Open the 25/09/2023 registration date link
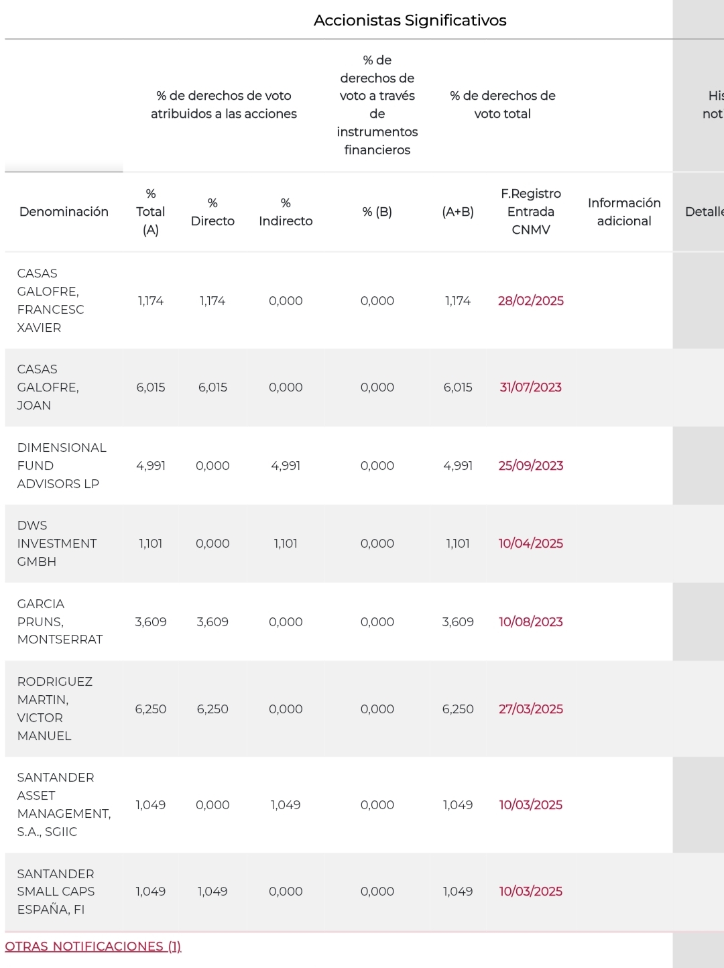 530,466
